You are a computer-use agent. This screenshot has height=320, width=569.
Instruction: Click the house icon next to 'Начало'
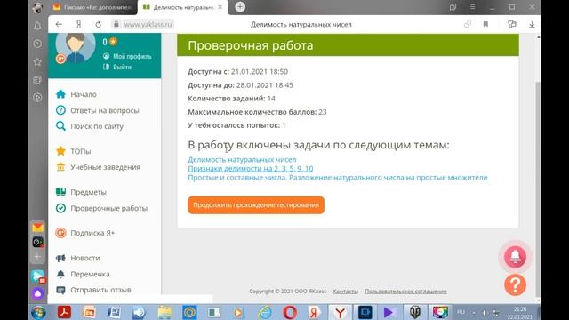coord(60,94)
